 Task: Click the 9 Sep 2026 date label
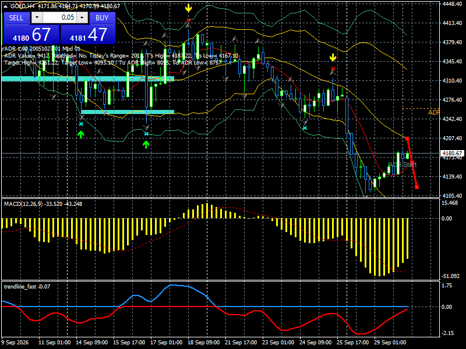click(16, 343)
